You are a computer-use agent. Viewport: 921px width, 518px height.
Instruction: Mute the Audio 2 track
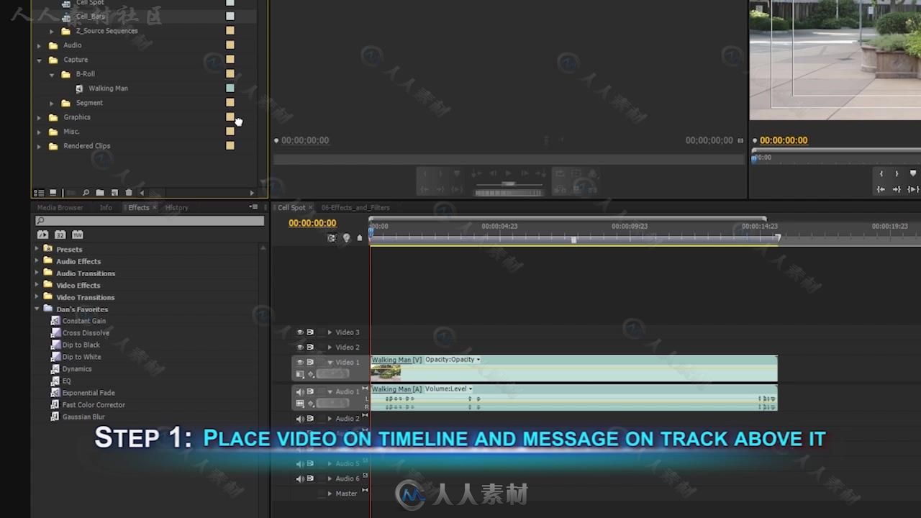pyautogui.click(x=300, y=419)
